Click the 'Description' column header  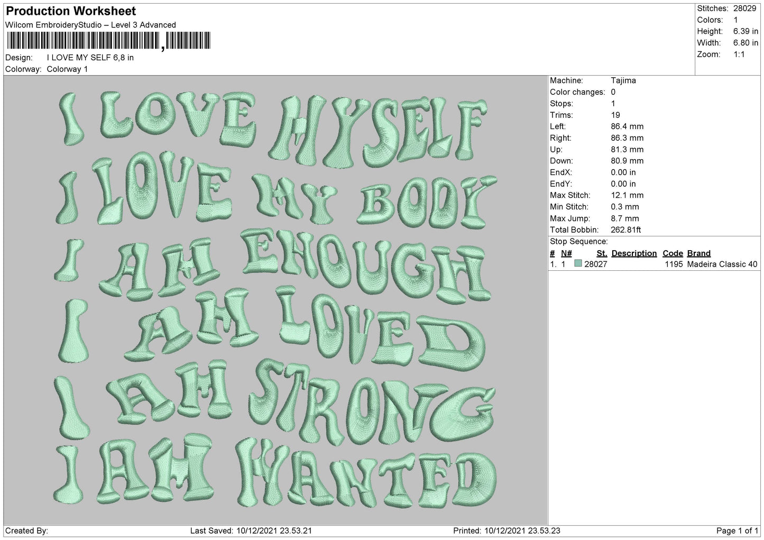pos(634,253)
